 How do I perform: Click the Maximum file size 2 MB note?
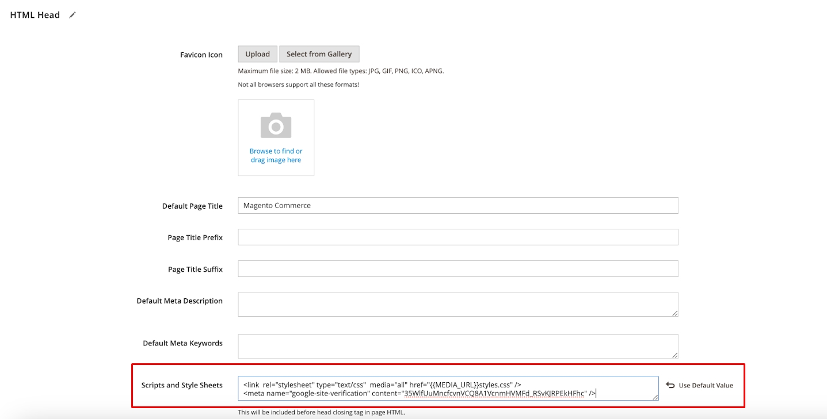(x=341, y=71)
